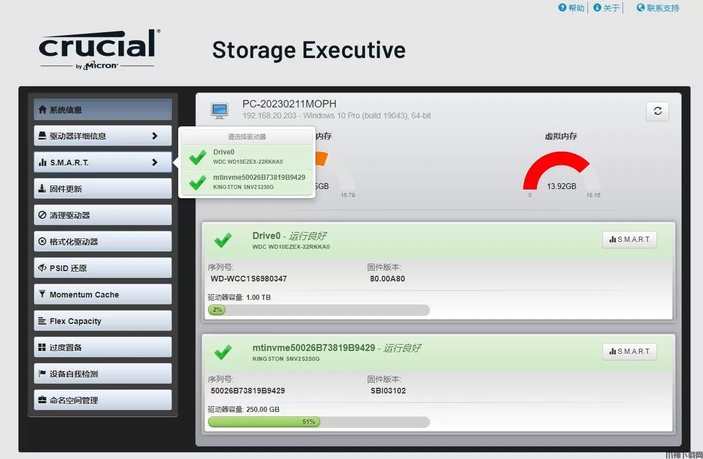703x459 pixels.
Task: Click the mtinvme50026B73819B9429 - 运行良好 heading
Action: tap(336, 348)
